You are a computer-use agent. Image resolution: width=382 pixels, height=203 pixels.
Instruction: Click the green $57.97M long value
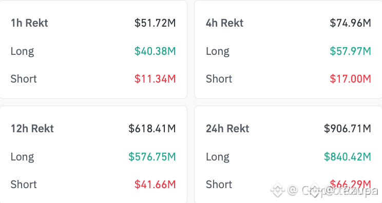click(350, 51)
